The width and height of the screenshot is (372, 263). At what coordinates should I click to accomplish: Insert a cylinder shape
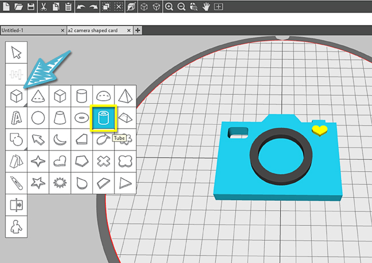[x=82, y=96]
